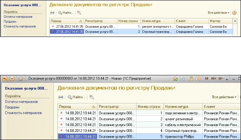Click the history page icon in the title bar
The width and height of the screenshot is (241, 140).
[x=182, y=79]
